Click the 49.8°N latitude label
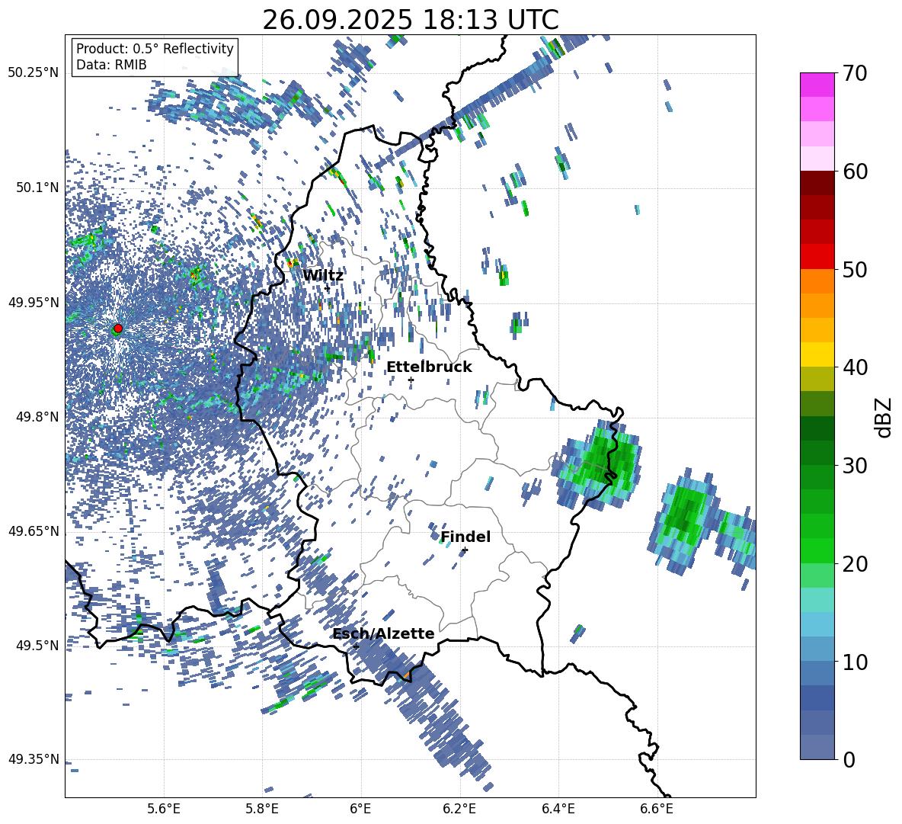This screenshot has height=824, width=902. 39,417
